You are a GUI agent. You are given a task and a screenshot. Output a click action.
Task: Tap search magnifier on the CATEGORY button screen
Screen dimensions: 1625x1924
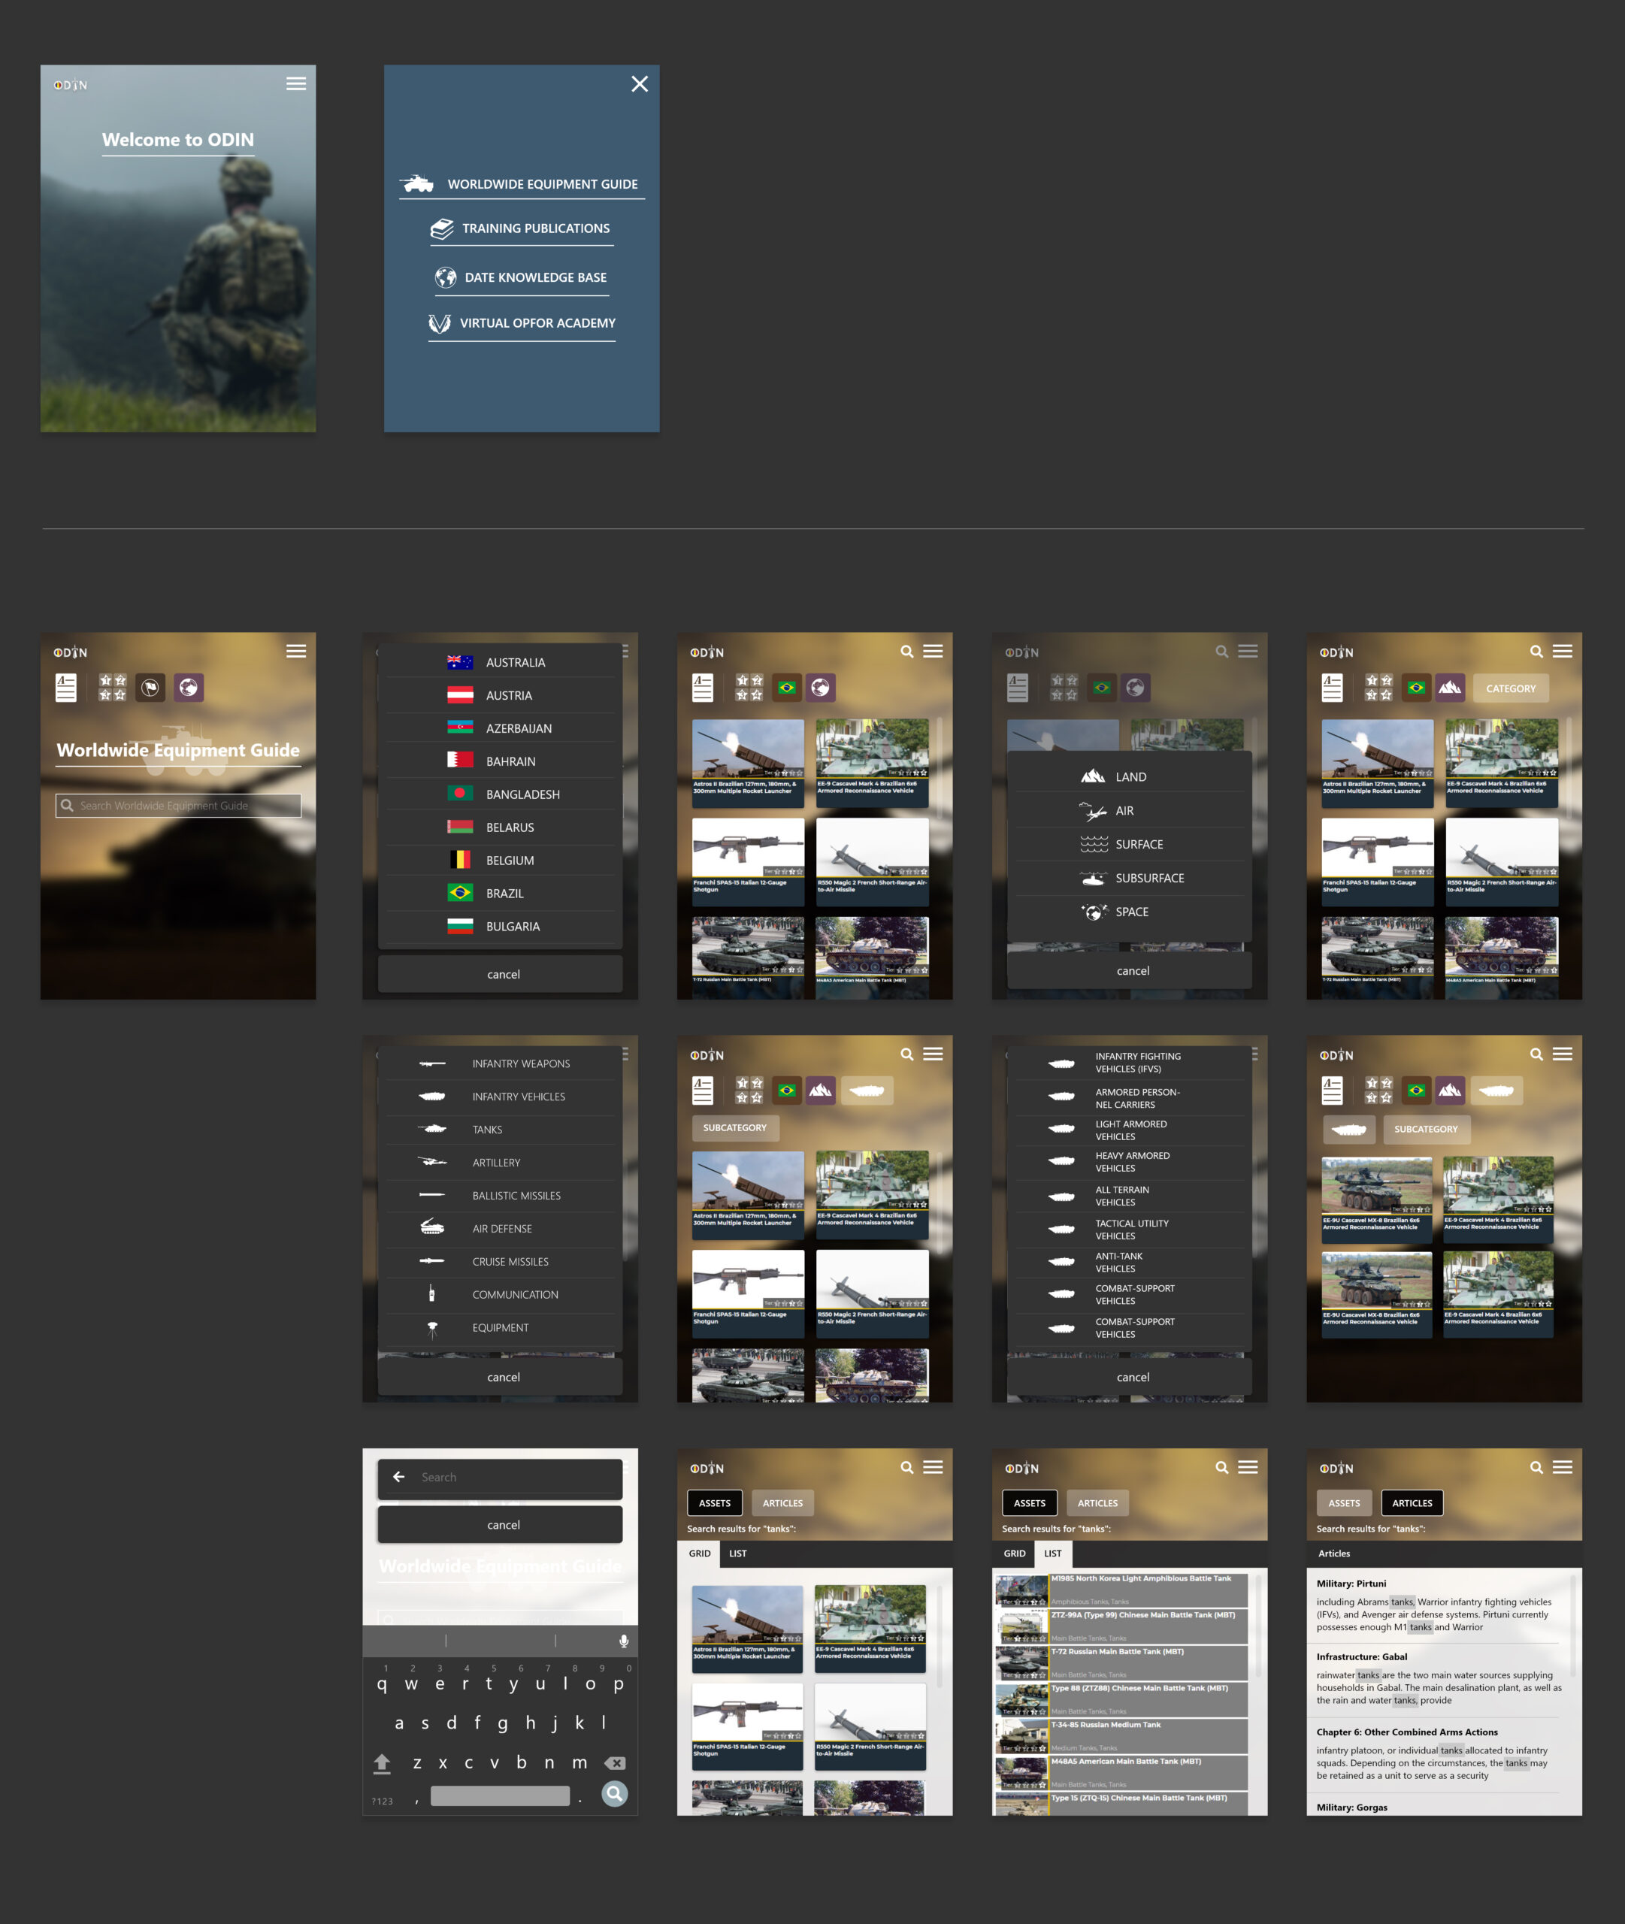[x=1536, y=651]
